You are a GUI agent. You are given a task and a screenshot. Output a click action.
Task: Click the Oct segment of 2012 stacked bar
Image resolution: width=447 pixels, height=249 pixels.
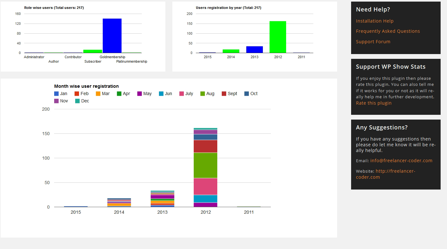coord(205,137)
